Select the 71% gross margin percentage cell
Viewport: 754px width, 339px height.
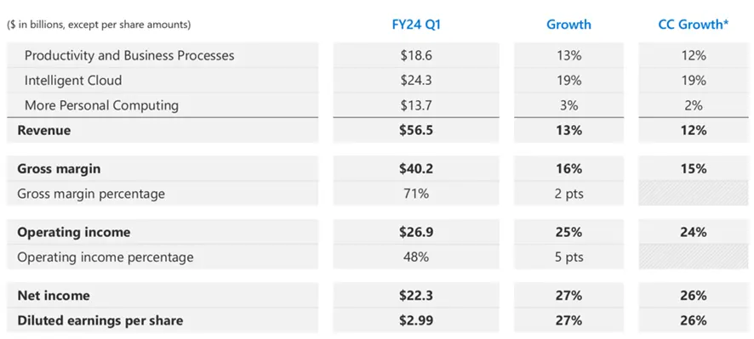(x=416, y=194)
